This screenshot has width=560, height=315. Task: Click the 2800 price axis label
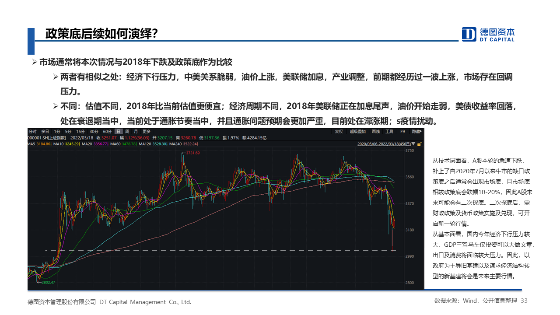click(x=409, y=283)
